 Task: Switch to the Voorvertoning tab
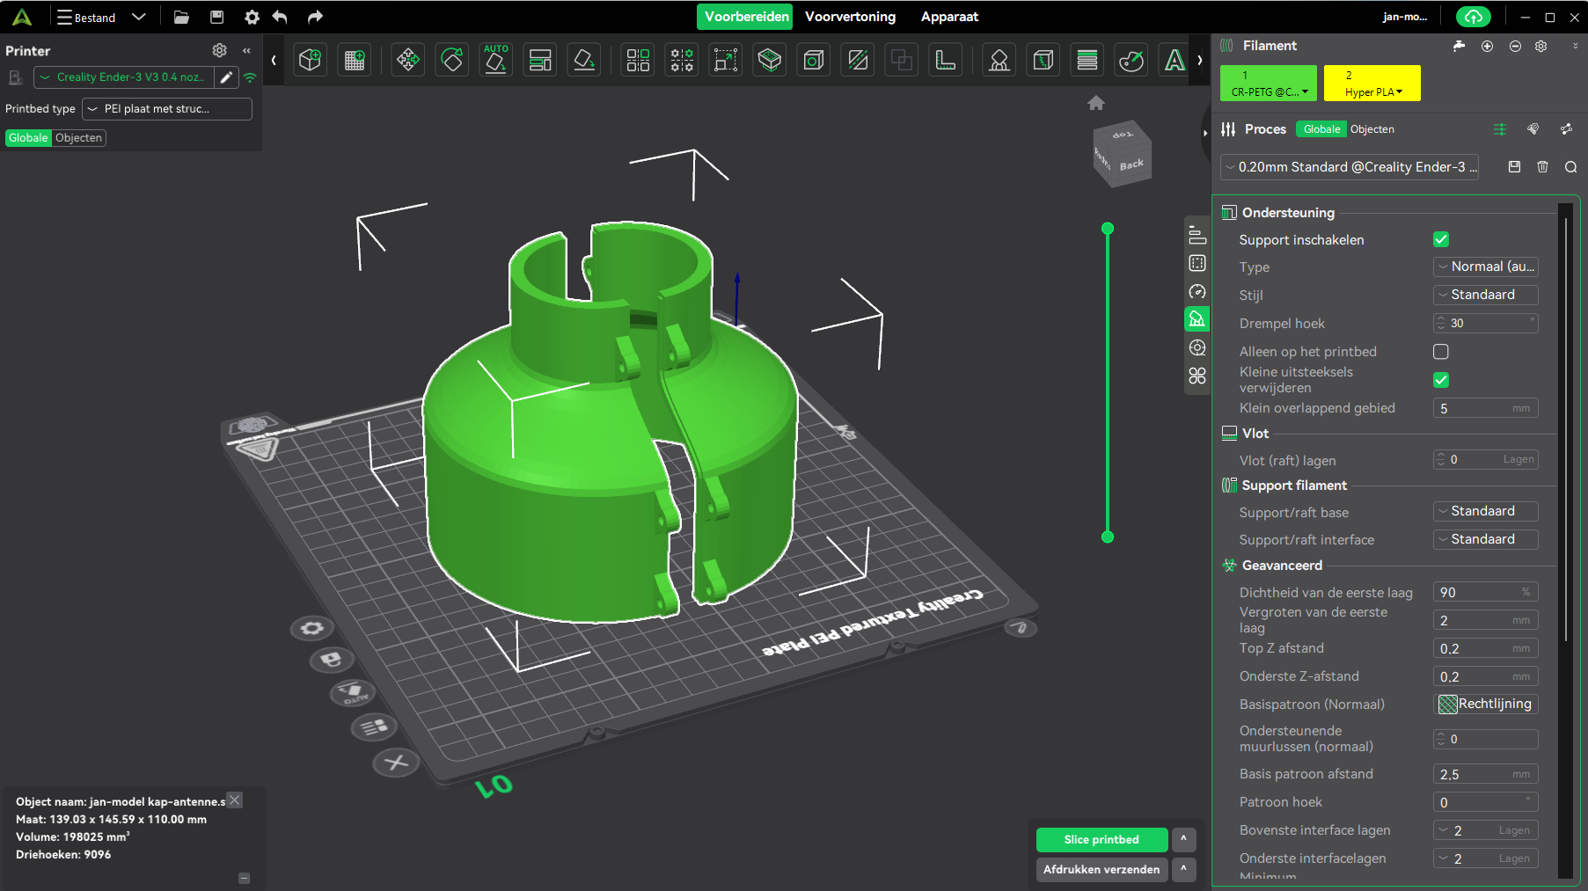point(850,17)
